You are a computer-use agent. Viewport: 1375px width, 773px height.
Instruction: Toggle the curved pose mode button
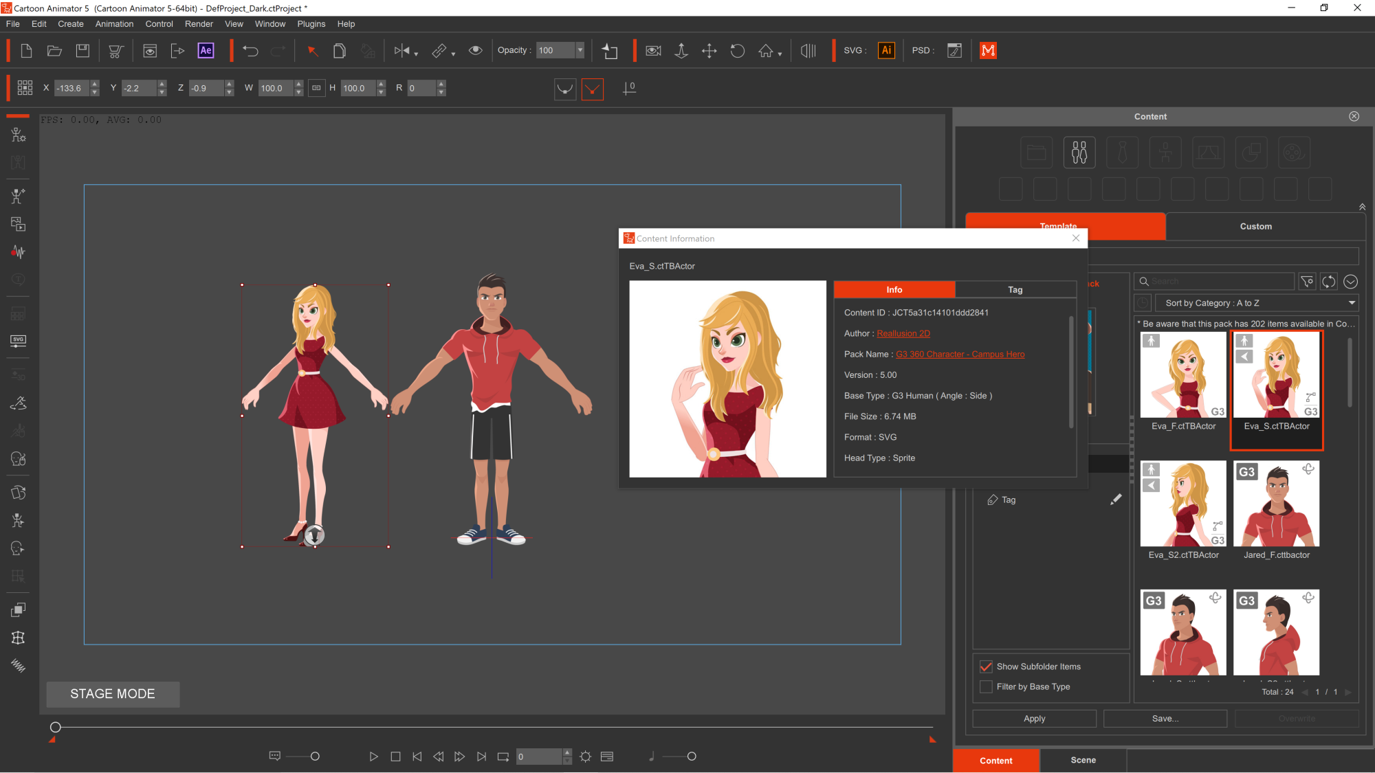pos(564,88)
